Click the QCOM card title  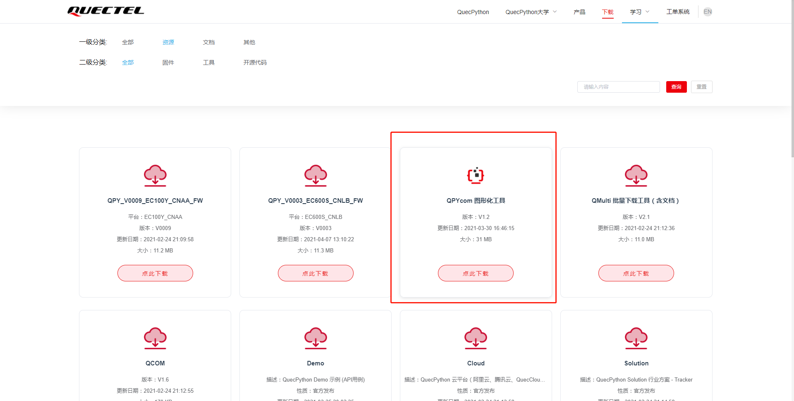pos(155,363)
